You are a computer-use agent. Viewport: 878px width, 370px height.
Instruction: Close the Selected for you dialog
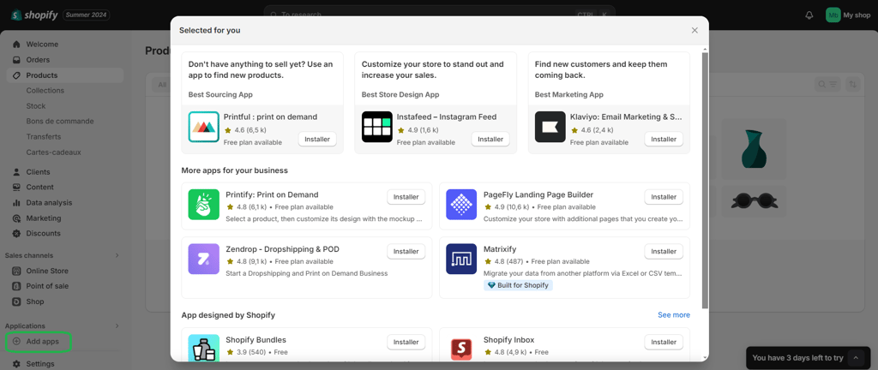point(695,30)
